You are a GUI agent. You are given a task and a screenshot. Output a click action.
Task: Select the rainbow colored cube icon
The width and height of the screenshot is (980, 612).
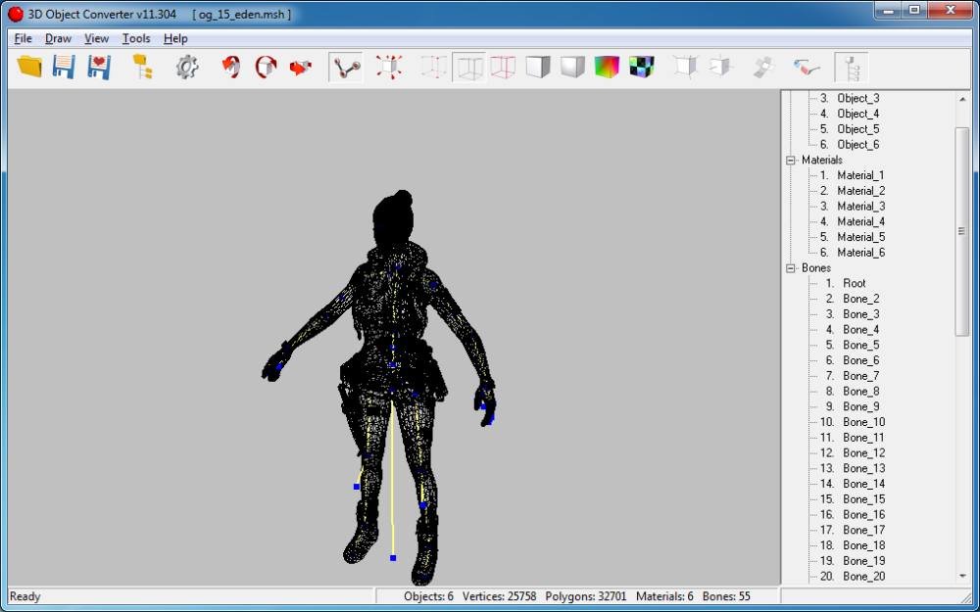607,67
